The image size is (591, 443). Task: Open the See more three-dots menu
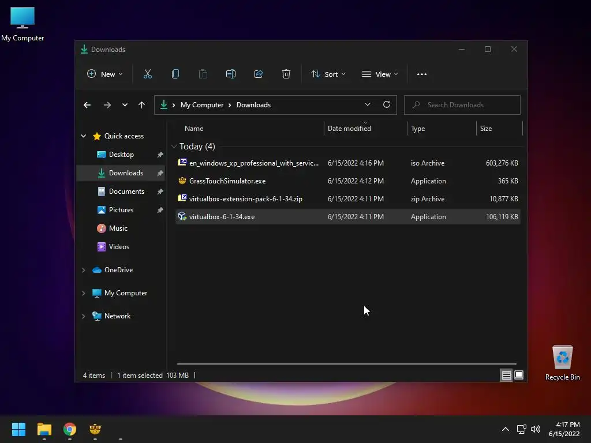point(422,74)
